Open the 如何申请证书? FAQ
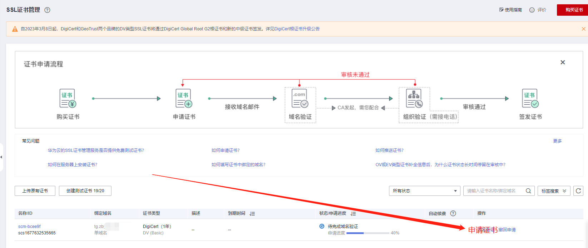Viewport: 588px width, 248px height. pyautogui.click(x=225, y=150)
